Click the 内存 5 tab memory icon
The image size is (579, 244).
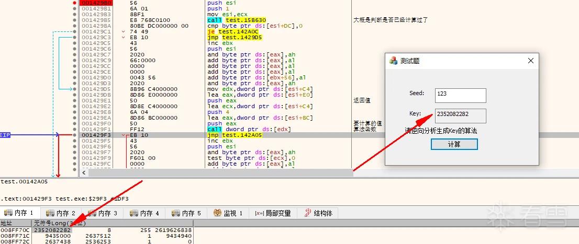[176, 213]
